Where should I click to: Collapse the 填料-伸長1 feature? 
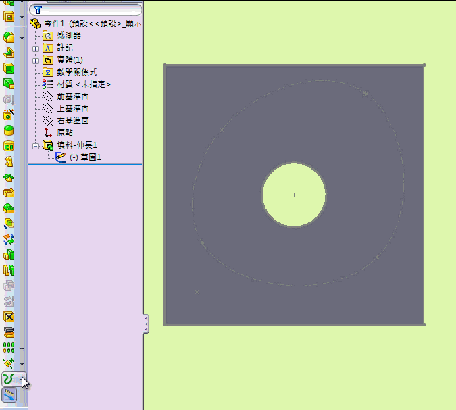pyautogui.click(x=36, y=146)
